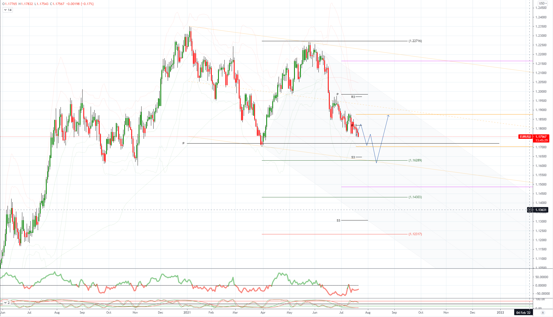The width and height of the screenshot is (553, 317).
Task: Click the 2022 label on time axis
Action: [500, 313]
